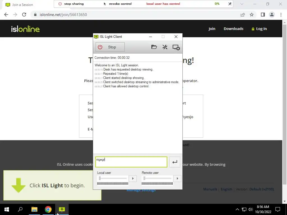Click the 'Repeated 1 time(s)' log line

click(x=116, y=74)
